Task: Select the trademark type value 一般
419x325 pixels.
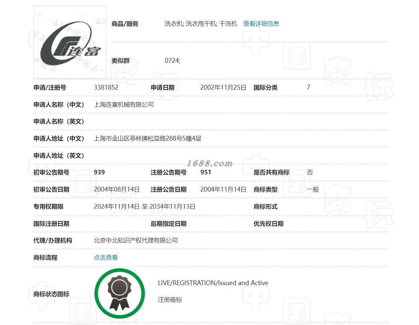Action: (x=313, y=189)
